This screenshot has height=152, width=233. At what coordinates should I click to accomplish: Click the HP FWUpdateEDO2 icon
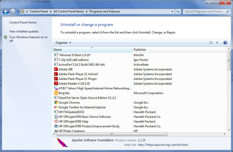click(56, 112)
